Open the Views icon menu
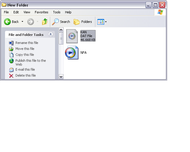The height and width of the screenshot is (152, 190). pos(101,22)
